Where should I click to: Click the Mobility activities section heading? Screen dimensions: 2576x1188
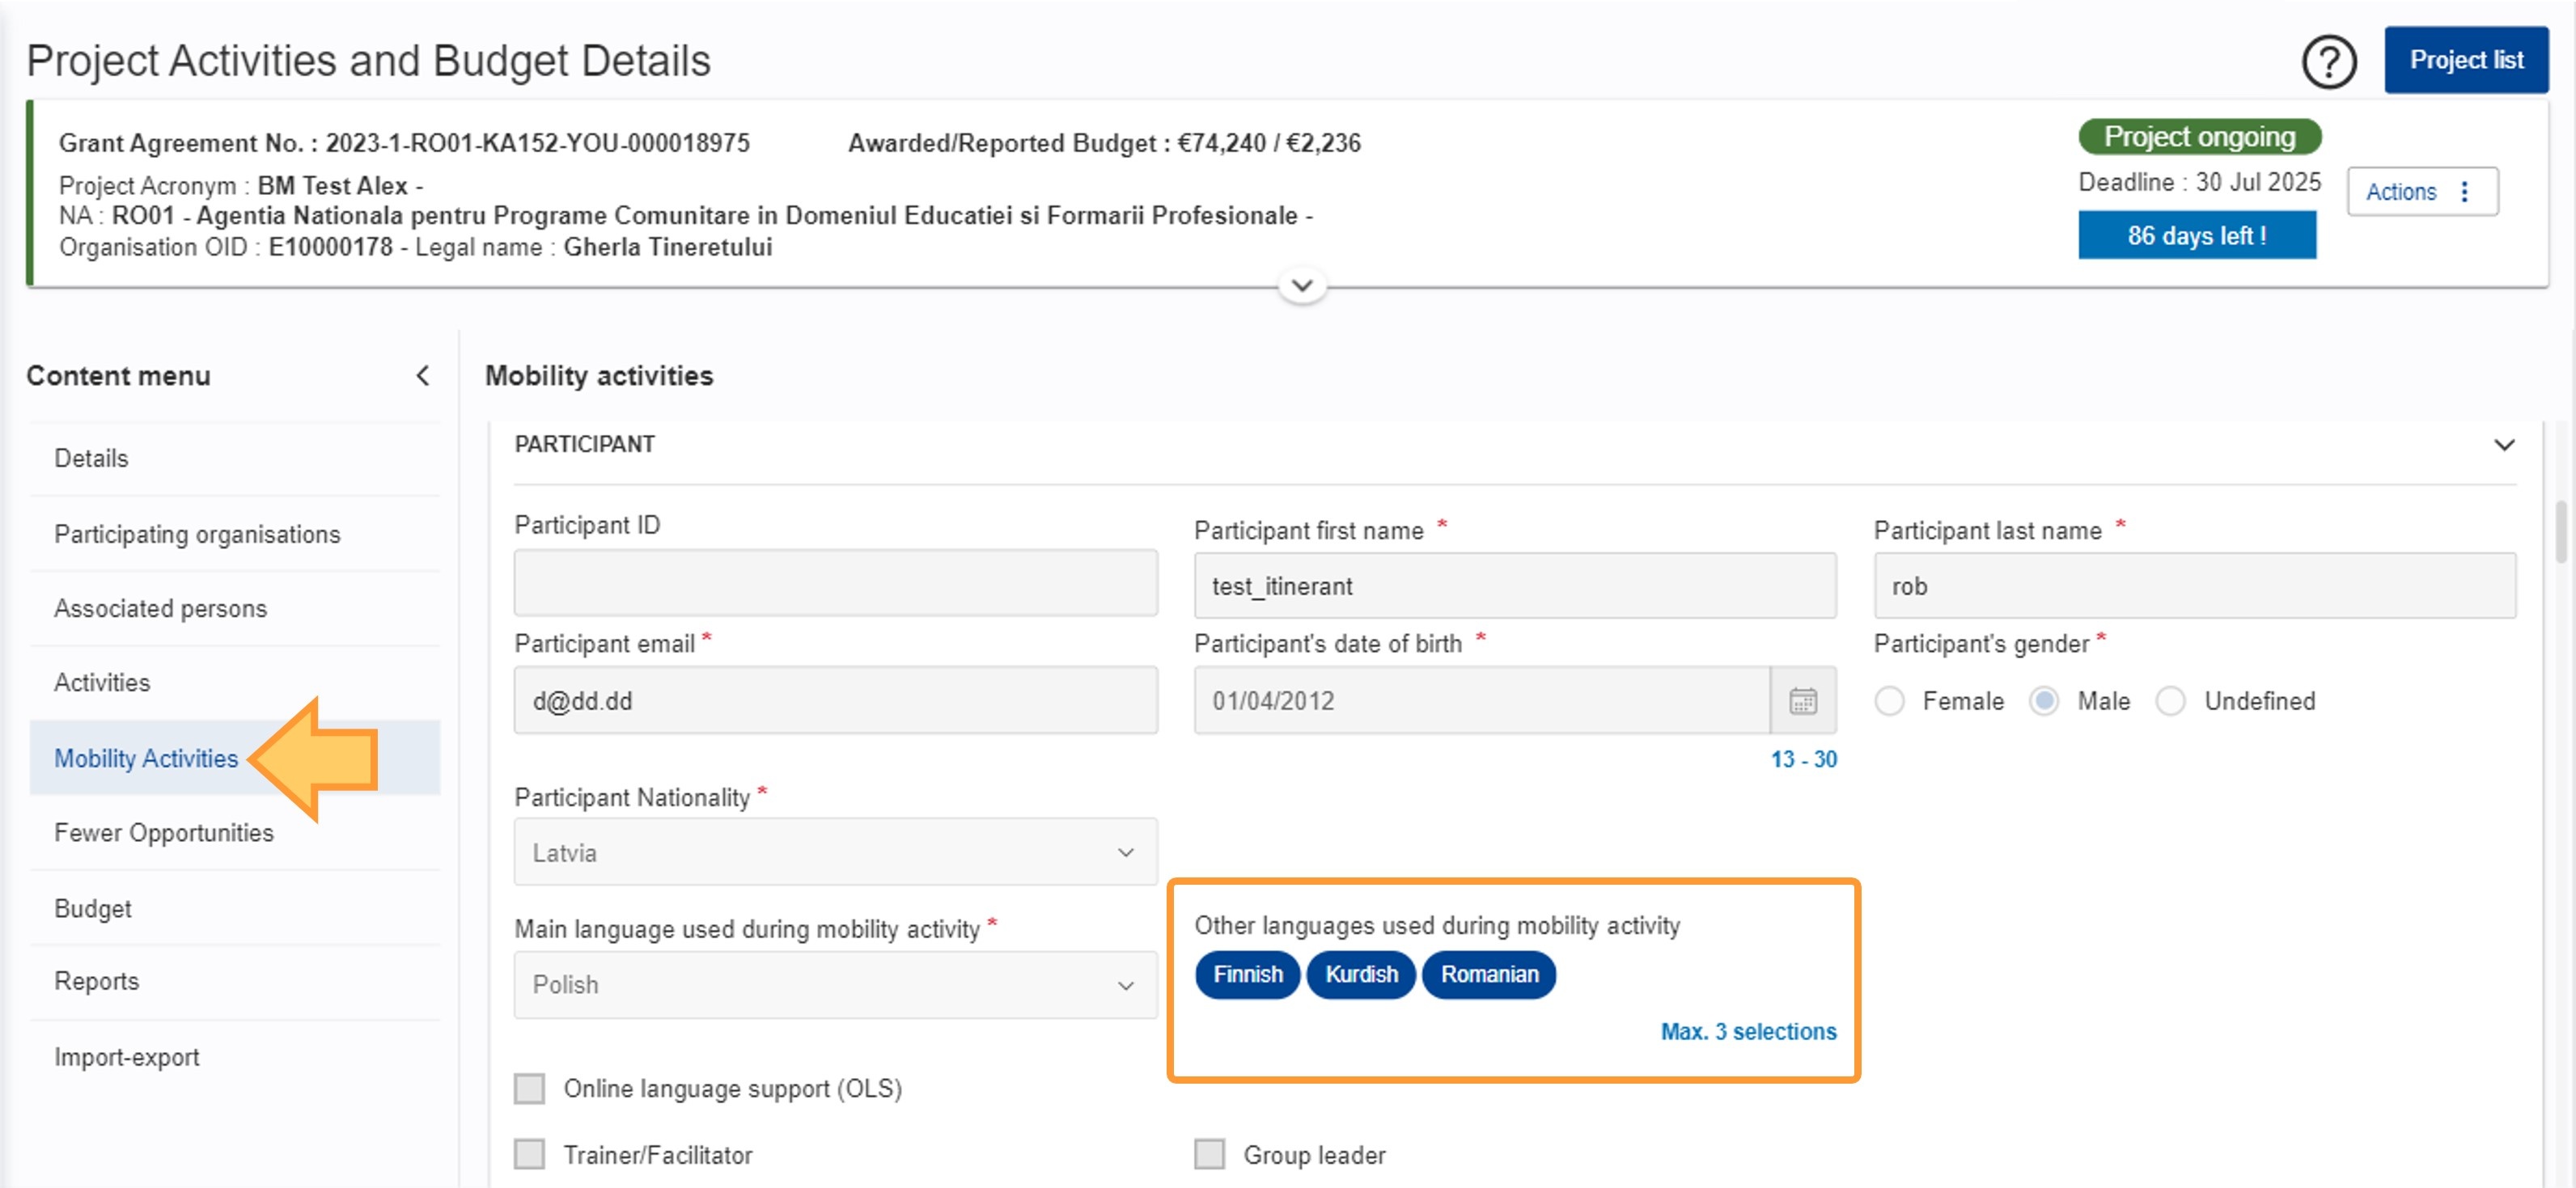(599, 376)
